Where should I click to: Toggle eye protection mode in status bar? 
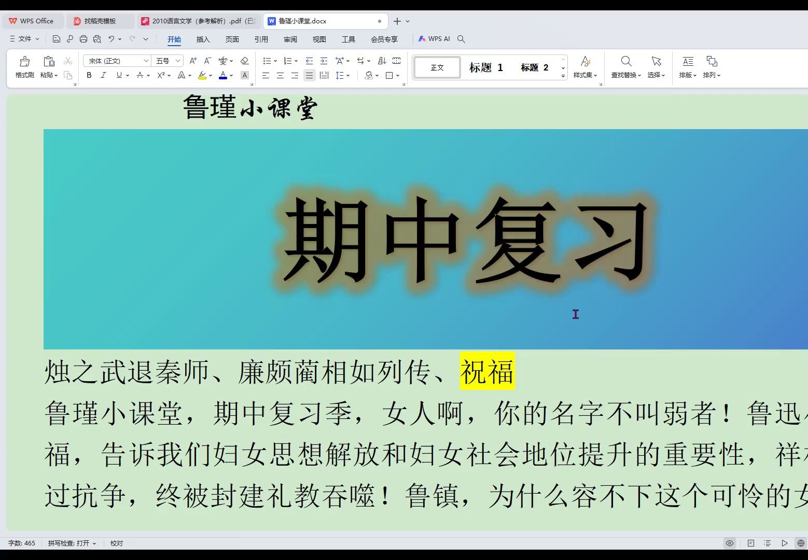point(730,543)
